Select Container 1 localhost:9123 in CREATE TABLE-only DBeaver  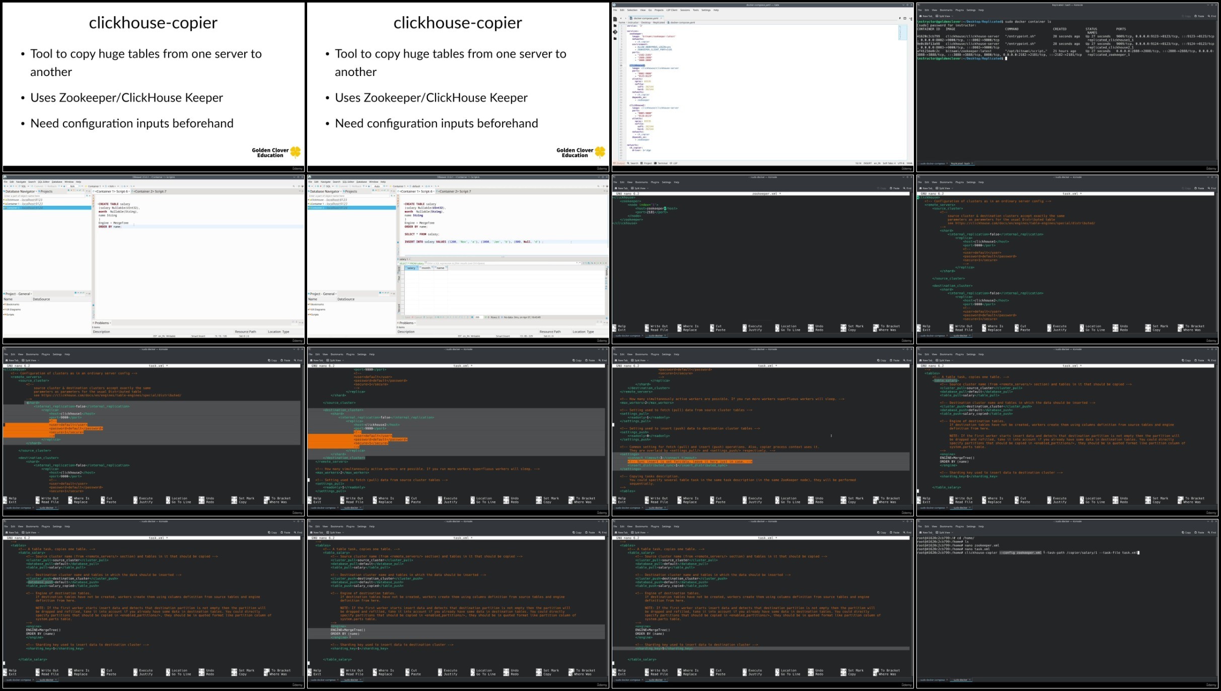pyautogui.click(x=23, y=204)
